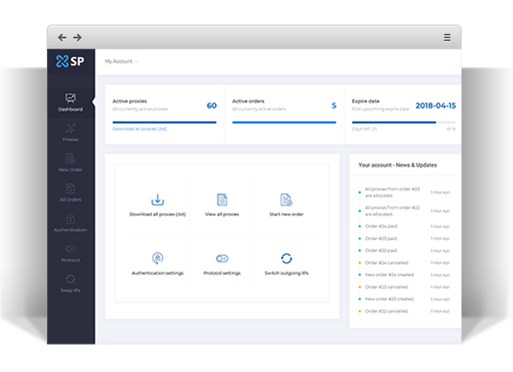Image resolution: width=513 pixels, height=372 pixels.
Task: Open Swap IPs sidebar item
Action: pos(70,283)
